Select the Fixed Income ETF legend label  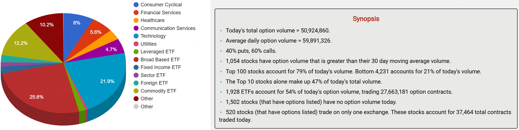pos(161,67)
